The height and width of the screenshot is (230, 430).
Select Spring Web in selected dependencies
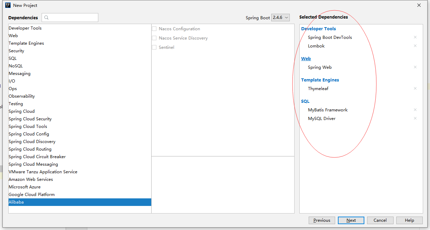pyautogui.click(x=320, y=67)
